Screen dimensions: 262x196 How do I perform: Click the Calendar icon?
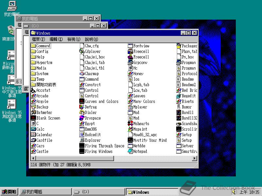point(33,135)
